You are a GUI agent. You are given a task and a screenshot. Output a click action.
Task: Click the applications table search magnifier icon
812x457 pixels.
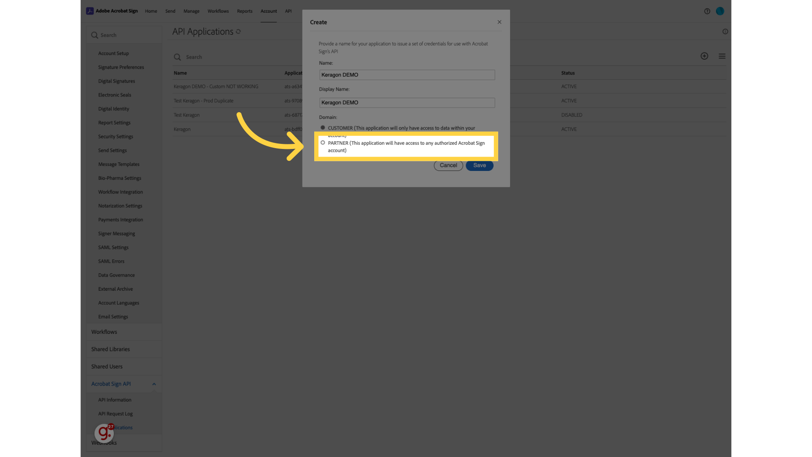tap(178, 57)
